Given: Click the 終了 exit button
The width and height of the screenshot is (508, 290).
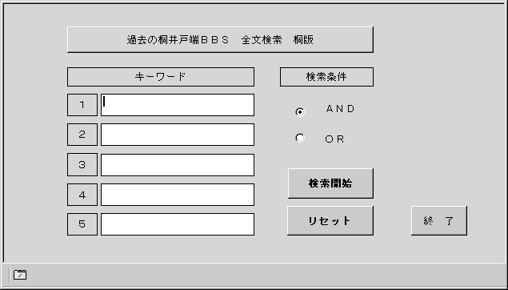Looking at the screenshot, I should (x=439, y=220).
